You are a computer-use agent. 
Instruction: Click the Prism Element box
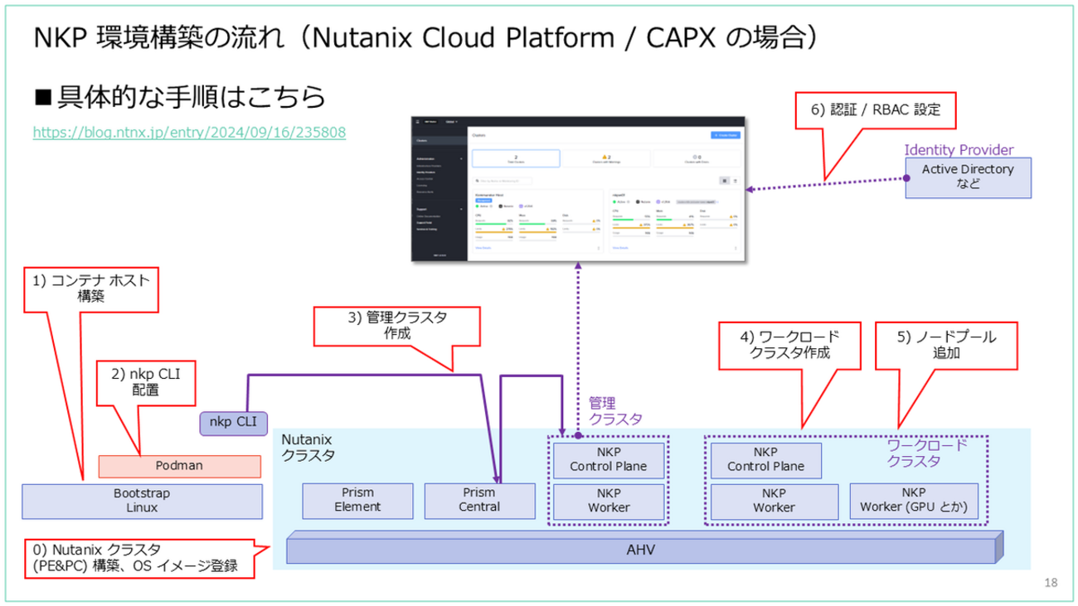coord(357,501)
